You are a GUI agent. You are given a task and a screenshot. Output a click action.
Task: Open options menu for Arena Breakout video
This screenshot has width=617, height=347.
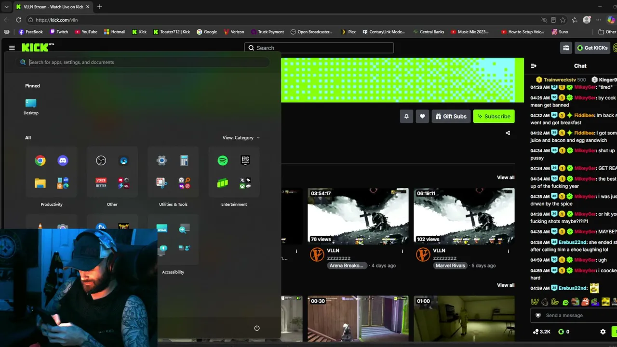click(x=402, y=251)
